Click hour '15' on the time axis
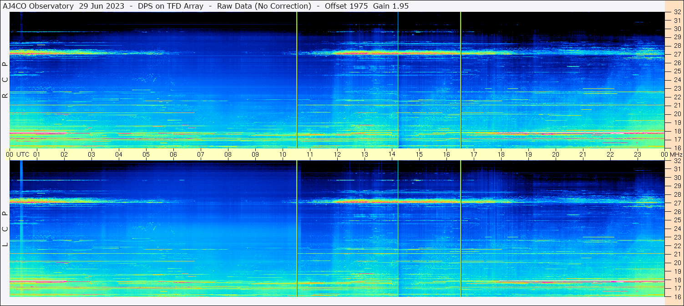The image size is (684, 306). point(419,154)
